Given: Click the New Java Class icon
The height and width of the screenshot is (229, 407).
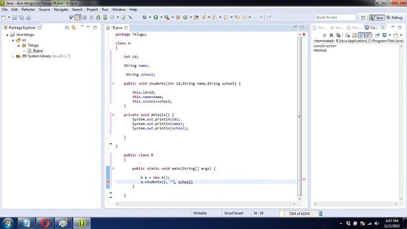Looking at the screenshot, I should click(x=185, y=17).
